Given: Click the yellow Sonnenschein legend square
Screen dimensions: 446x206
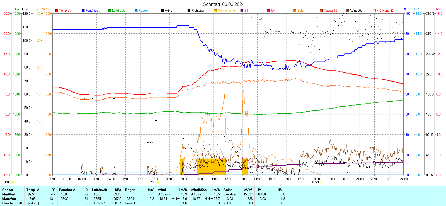Looking at the screenshot, I should pos(215,11).
